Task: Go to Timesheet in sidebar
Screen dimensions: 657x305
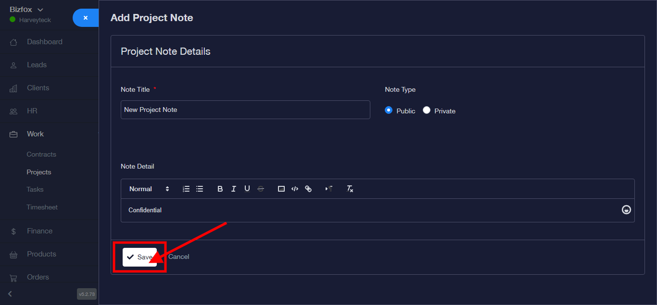Action: point(42,207)
